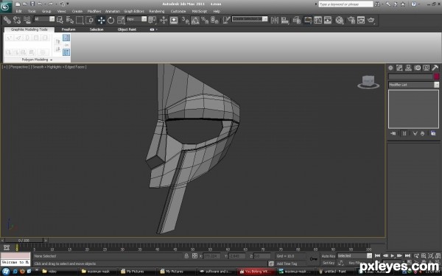Switch to the Create command panel tab
The image size is (442, 276).
tap(390, 68)
